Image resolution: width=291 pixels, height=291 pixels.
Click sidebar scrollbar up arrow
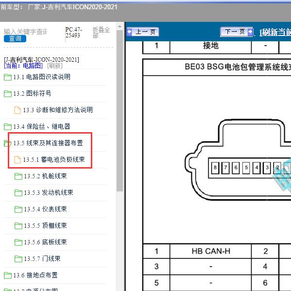[x=120, y=26]
